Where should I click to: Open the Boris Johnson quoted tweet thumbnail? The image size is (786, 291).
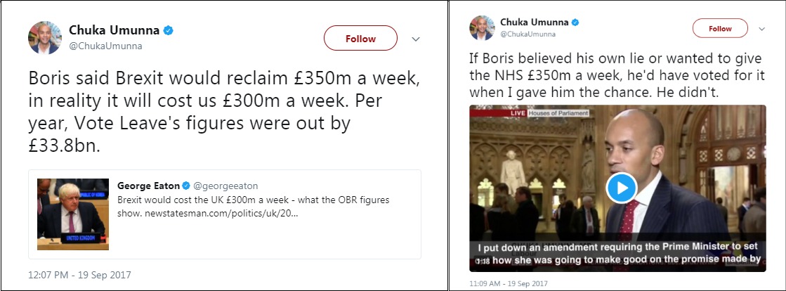click(72, 214)
